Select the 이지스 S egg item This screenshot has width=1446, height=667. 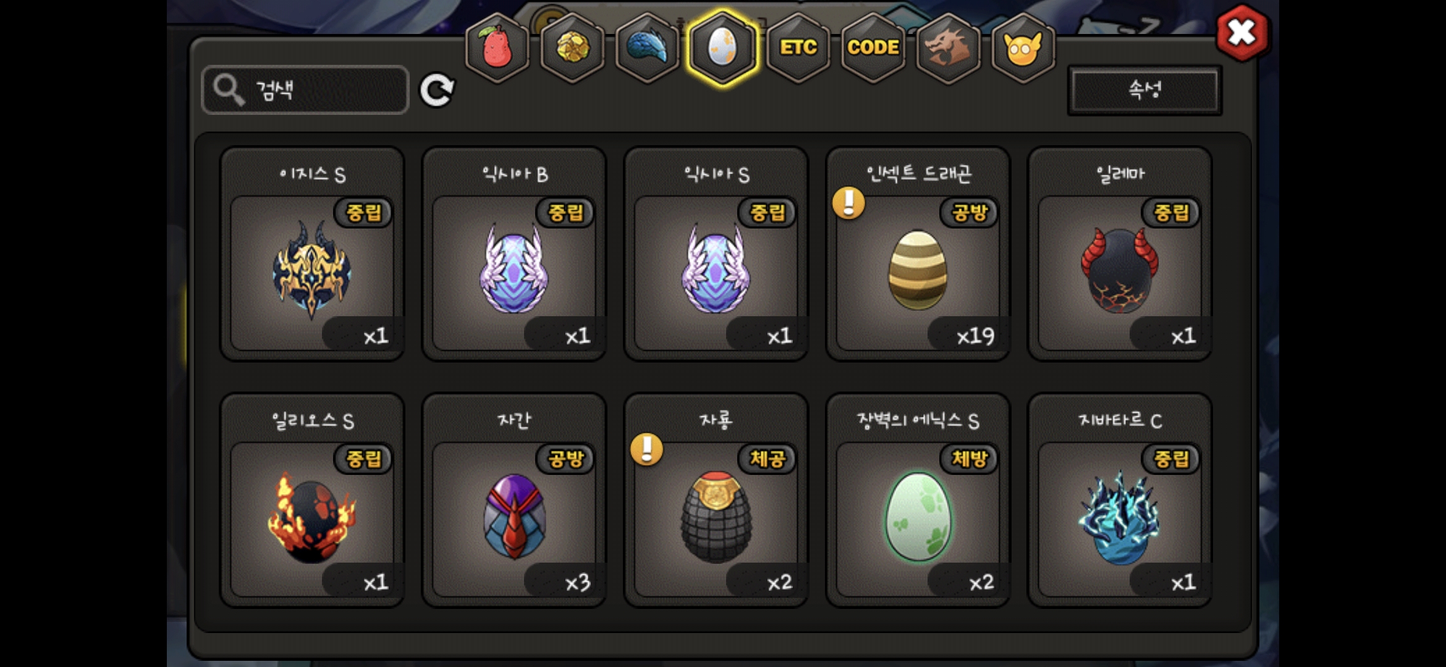pos(312,254)
